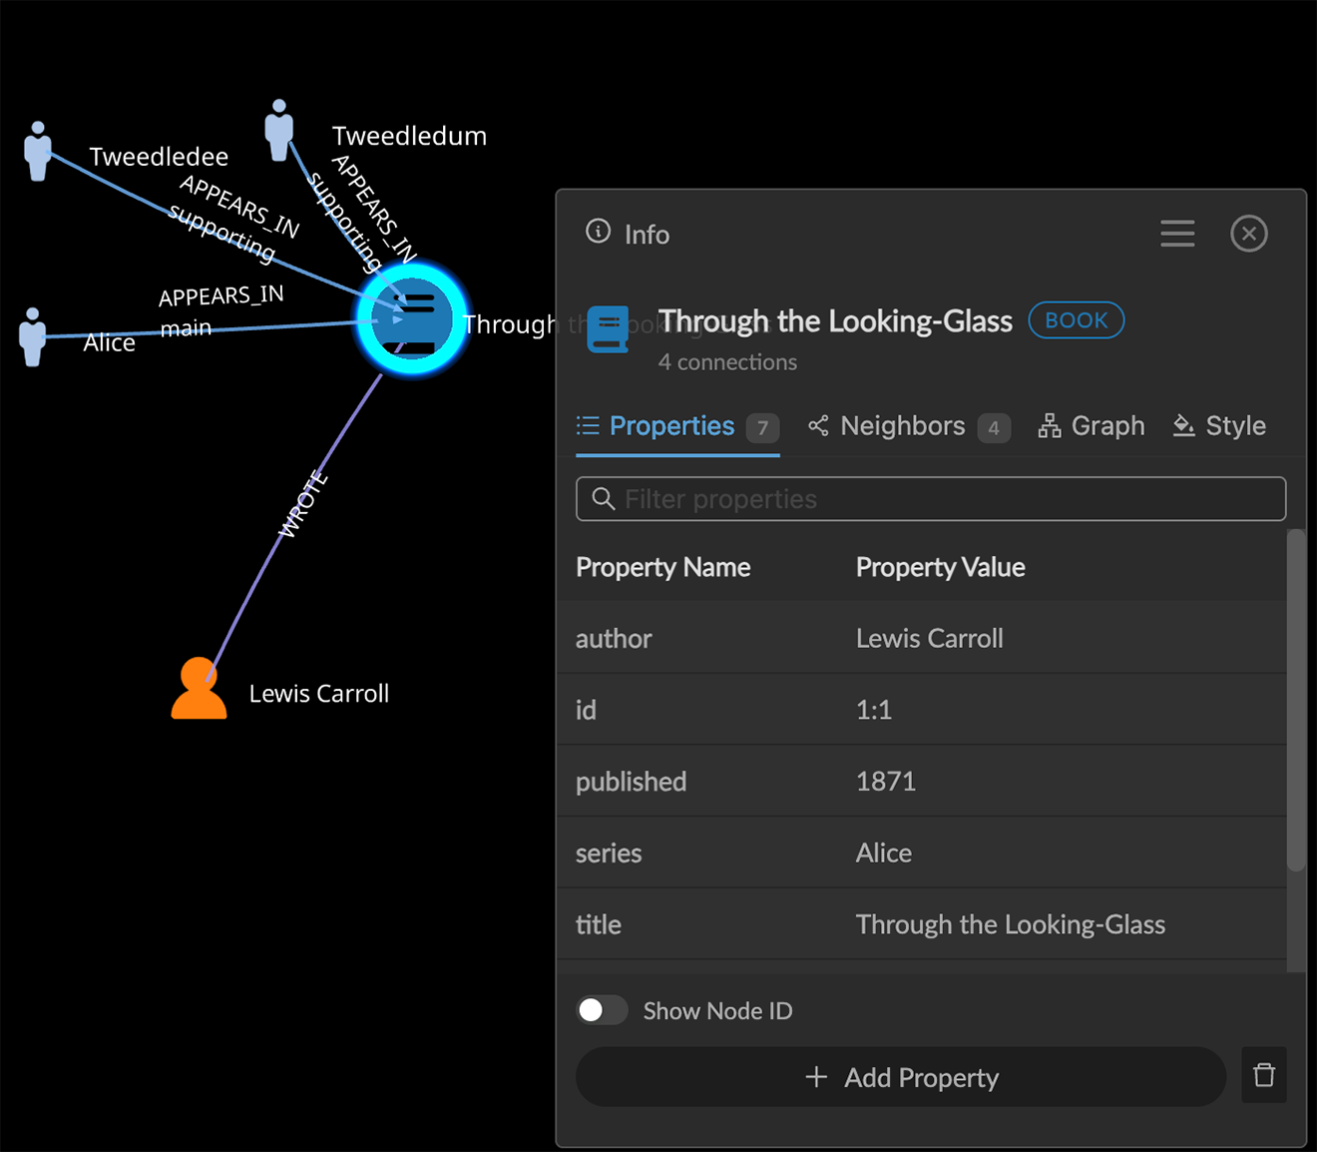Screen dimensions: 1317x1152
Task: Open the Neighbors tab
Action: [x=909, y=427]
